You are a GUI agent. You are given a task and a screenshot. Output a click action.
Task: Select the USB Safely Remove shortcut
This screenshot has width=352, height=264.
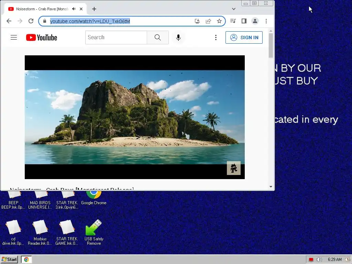pyautogui.click(x=94, y=233)
